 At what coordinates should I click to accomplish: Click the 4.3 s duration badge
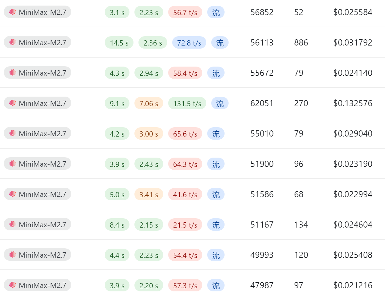click(117, 73)
